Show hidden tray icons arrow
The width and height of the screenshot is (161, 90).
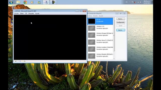click(x=130, y=2)
